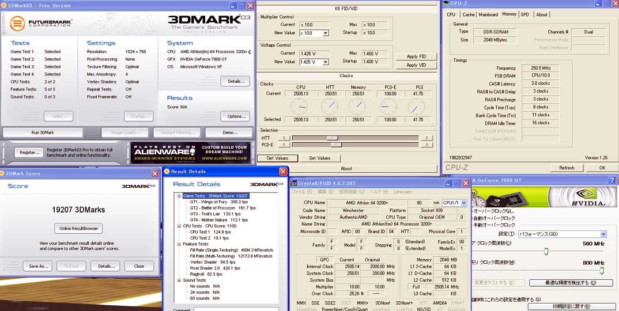Open the Online ResultBrowser
This screenshot has height=311, width=619.
pos(78,229)
